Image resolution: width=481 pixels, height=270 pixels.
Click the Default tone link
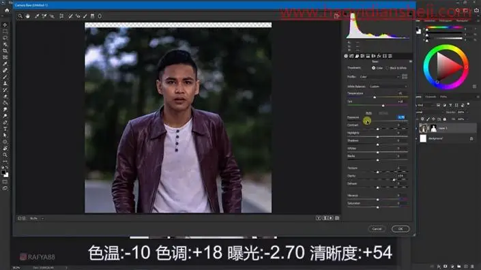click(x=383, y=113)
